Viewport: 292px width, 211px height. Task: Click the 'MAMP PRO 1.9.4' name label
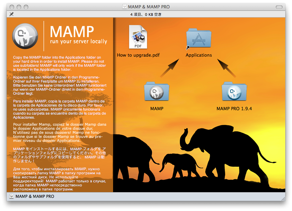click(234, 109)
